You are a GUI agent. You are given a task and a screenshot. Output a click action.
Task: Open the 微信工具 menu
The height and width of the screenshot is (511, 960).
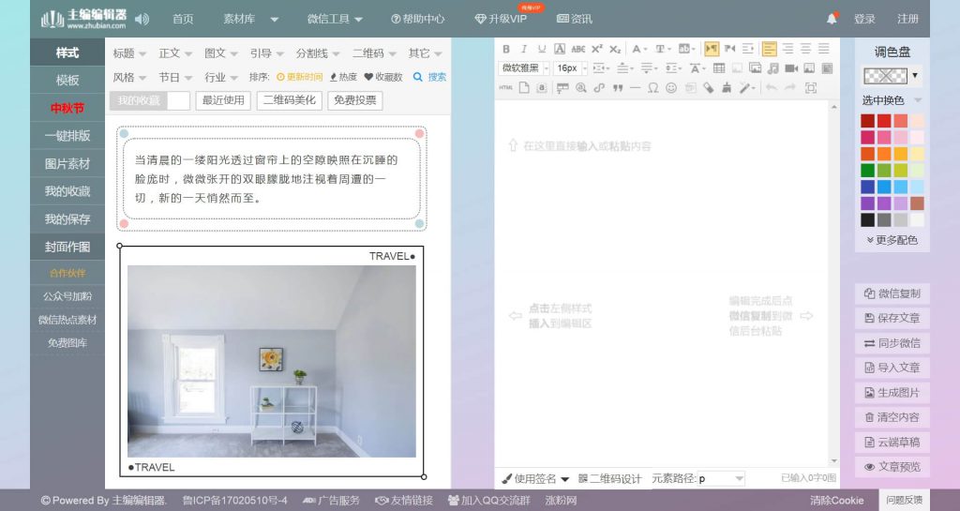pos(335,19)
